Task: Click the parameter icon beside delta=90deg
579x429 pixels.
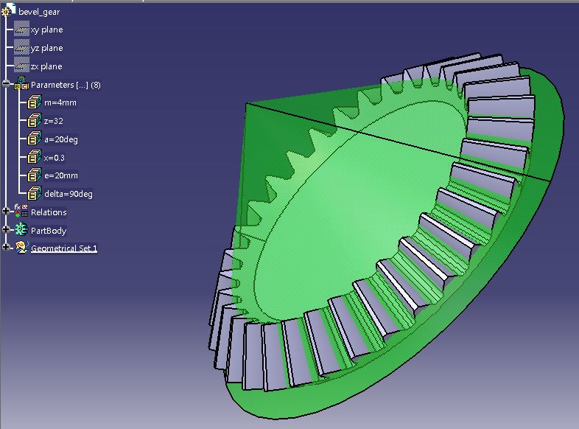Action: 35,193
